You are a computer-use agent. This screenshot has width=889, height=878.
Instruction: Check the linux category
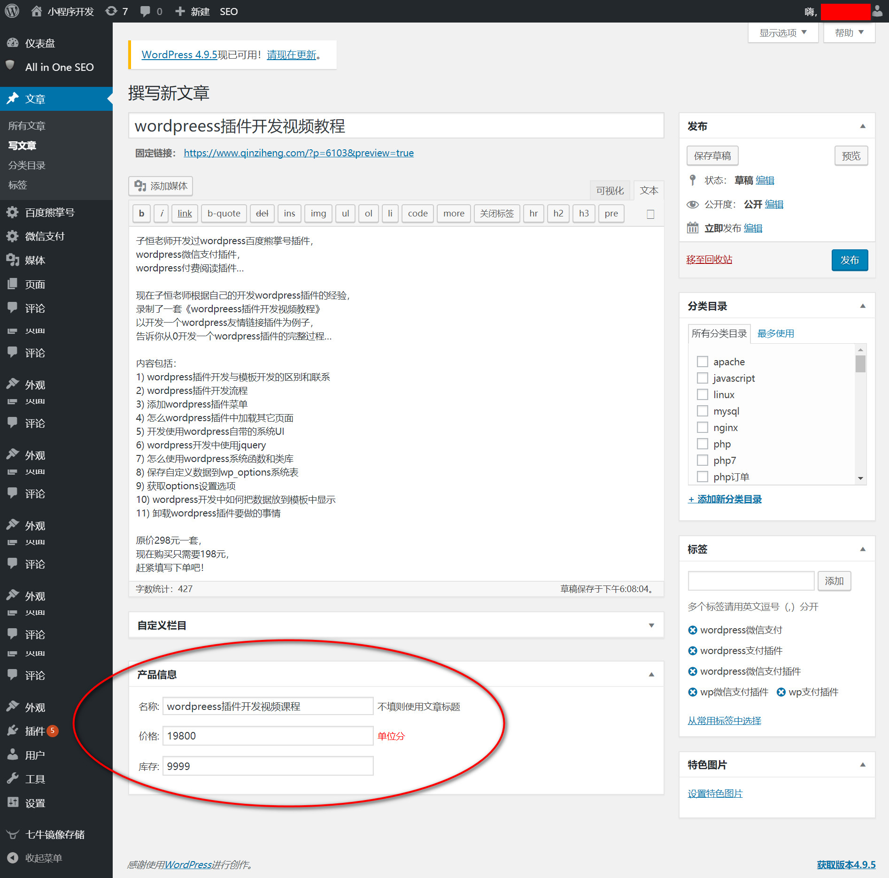pos(703,394)
